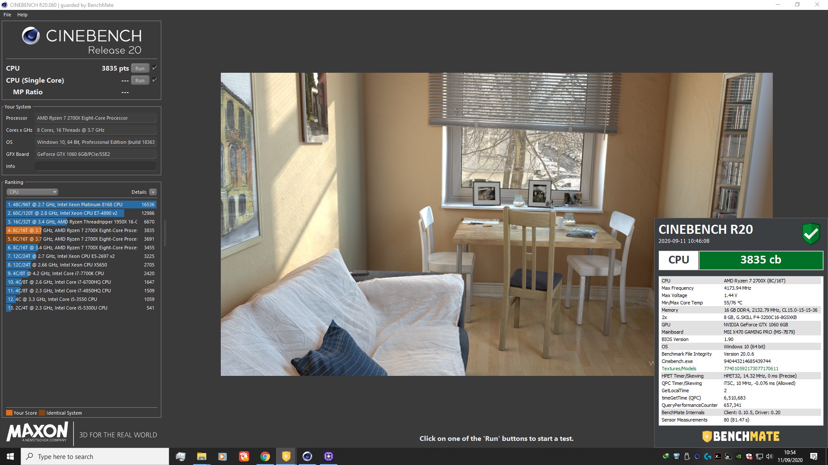This screenshot has width=828, height=465.
Task: Click the network connection tray icon
Action: [759, 456]
